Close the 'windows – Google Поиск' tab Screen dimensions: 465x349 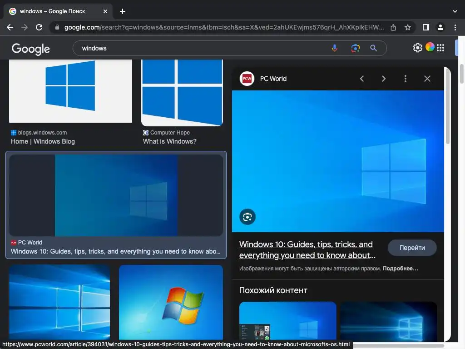[x=105, y=11]
